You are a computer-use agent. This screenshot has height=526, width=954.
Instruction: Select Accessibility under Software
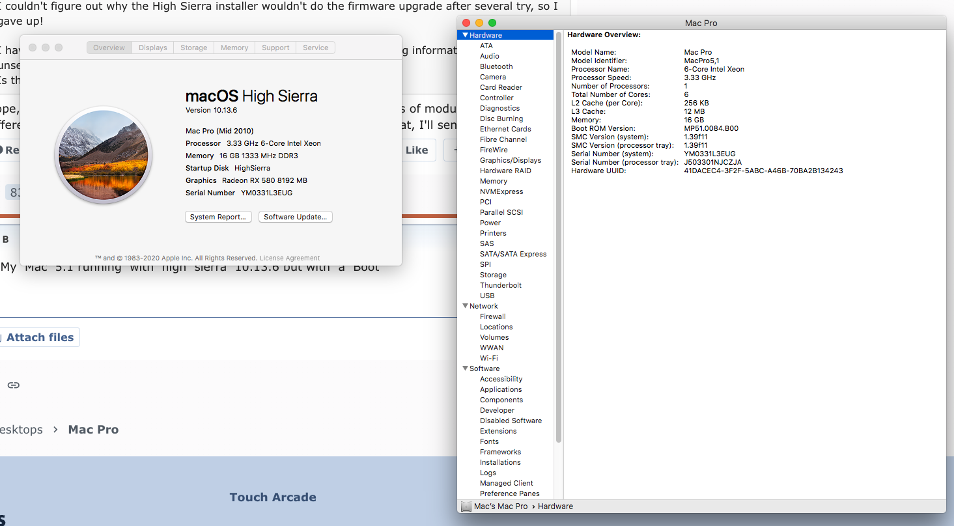tap(501, 379)
